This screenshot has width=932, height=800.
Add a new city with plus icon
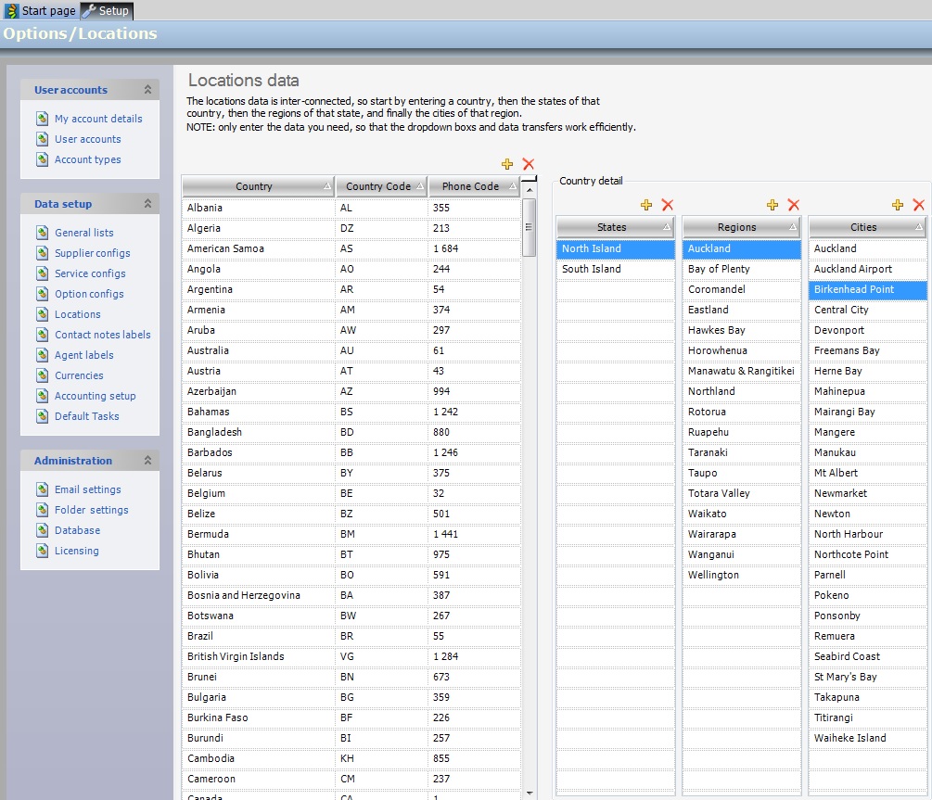pos(898,205)
